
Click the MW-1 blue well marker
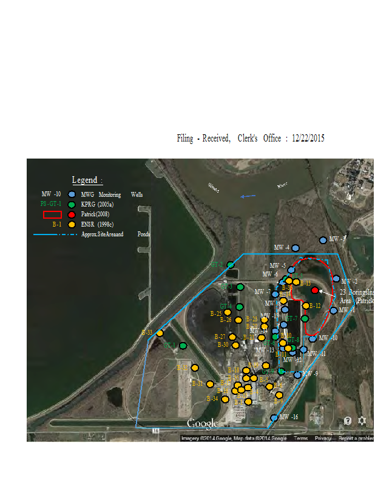pyautogui.click(x=333, y=310)
